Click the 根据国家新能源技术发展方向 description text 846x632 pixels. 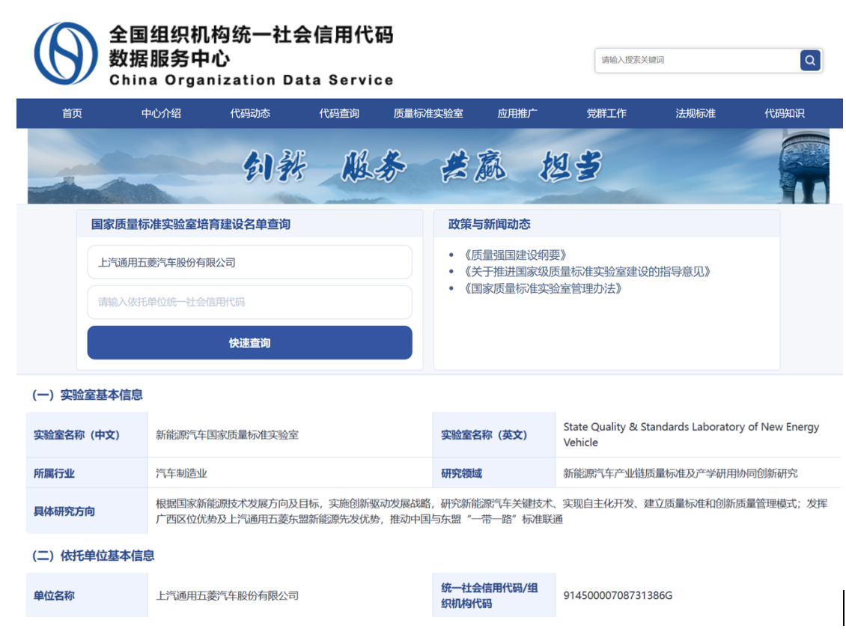tap(492, 511)
